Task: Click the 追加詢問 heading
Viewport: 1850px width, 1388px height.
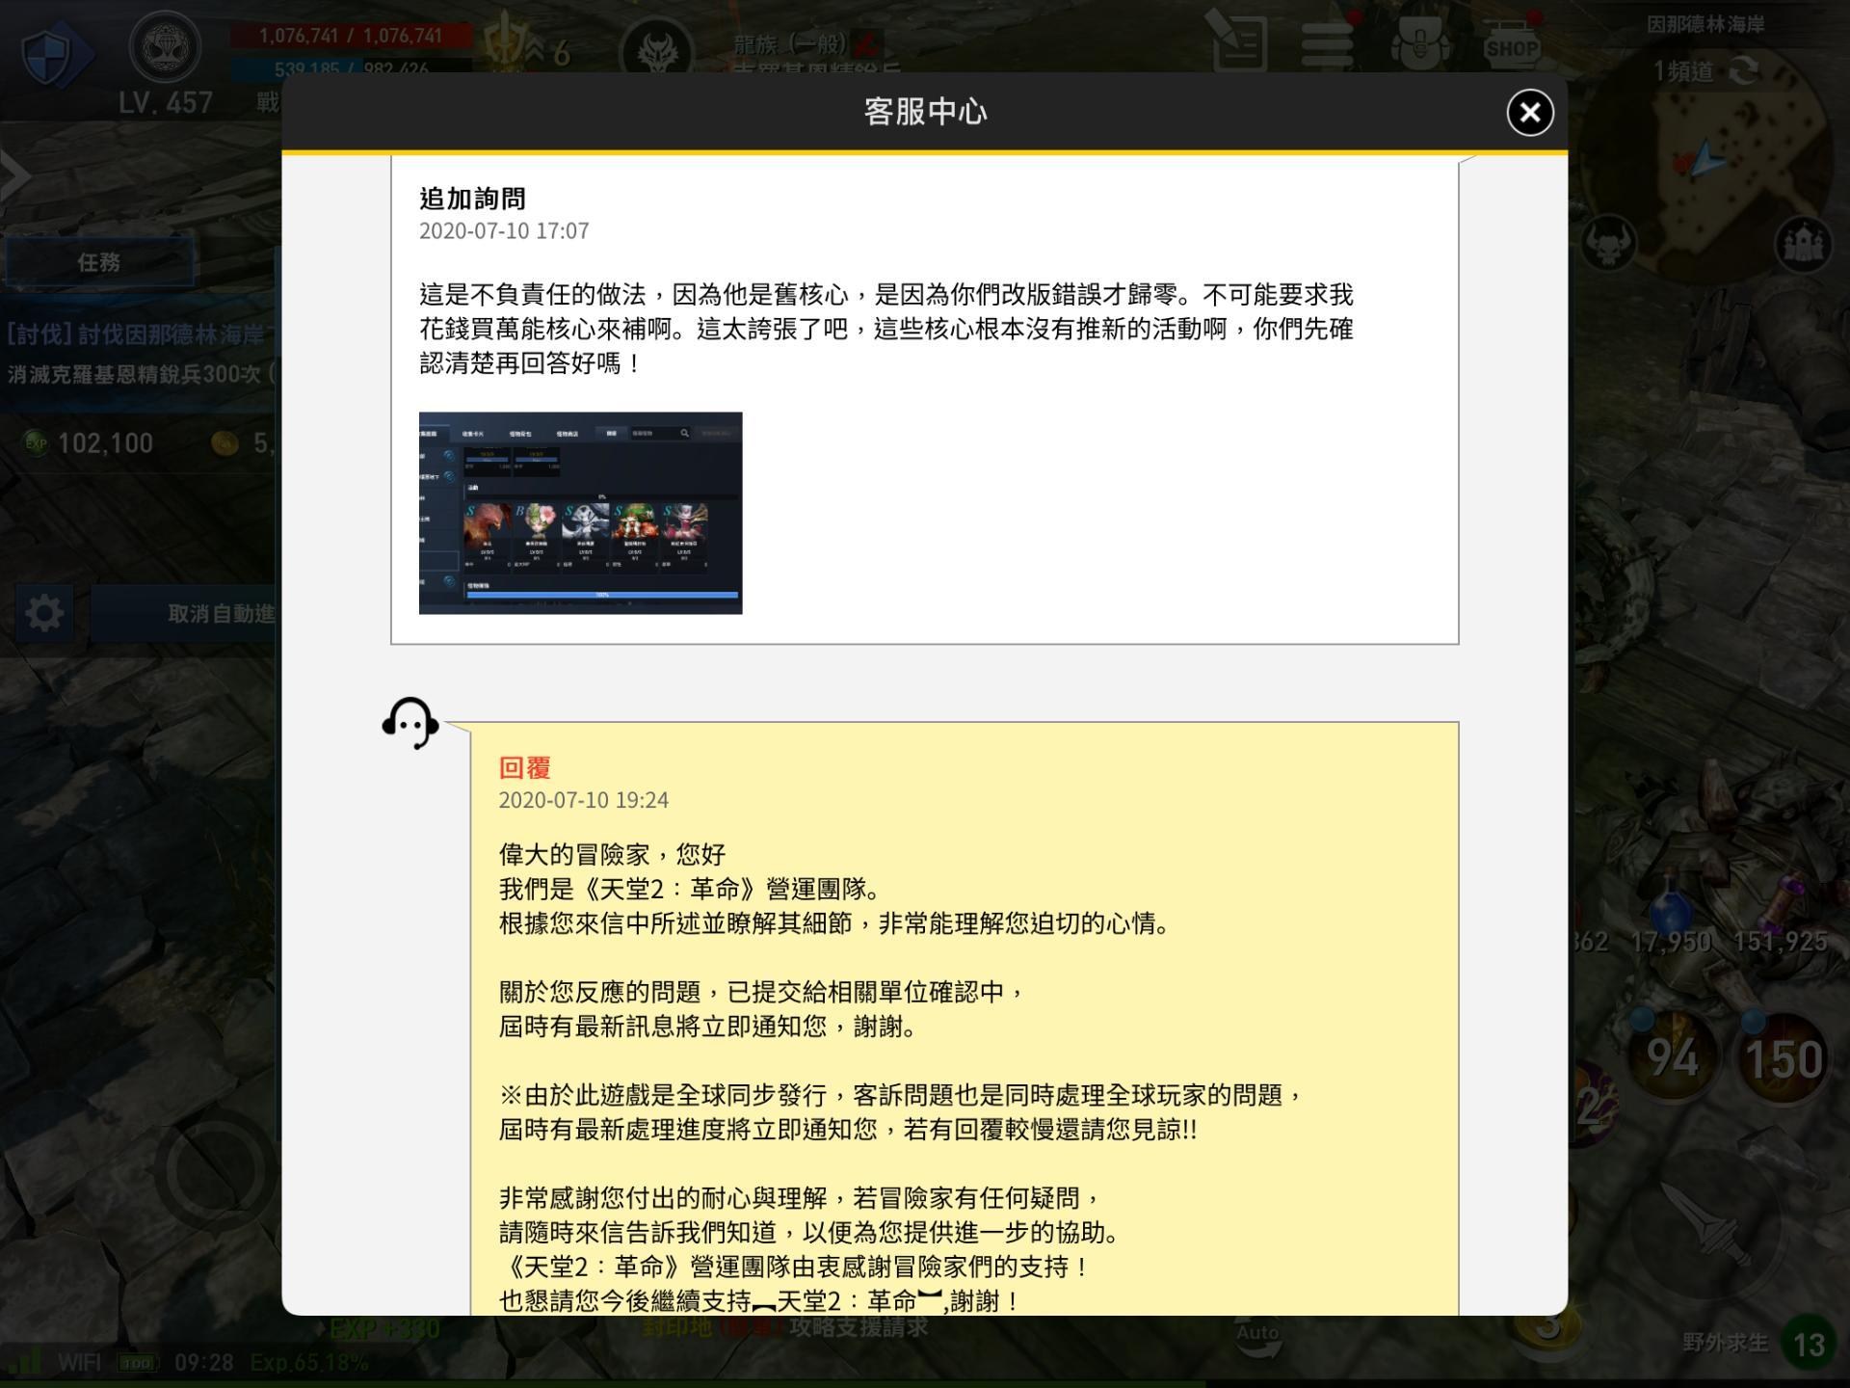Action: pos(472,199)
